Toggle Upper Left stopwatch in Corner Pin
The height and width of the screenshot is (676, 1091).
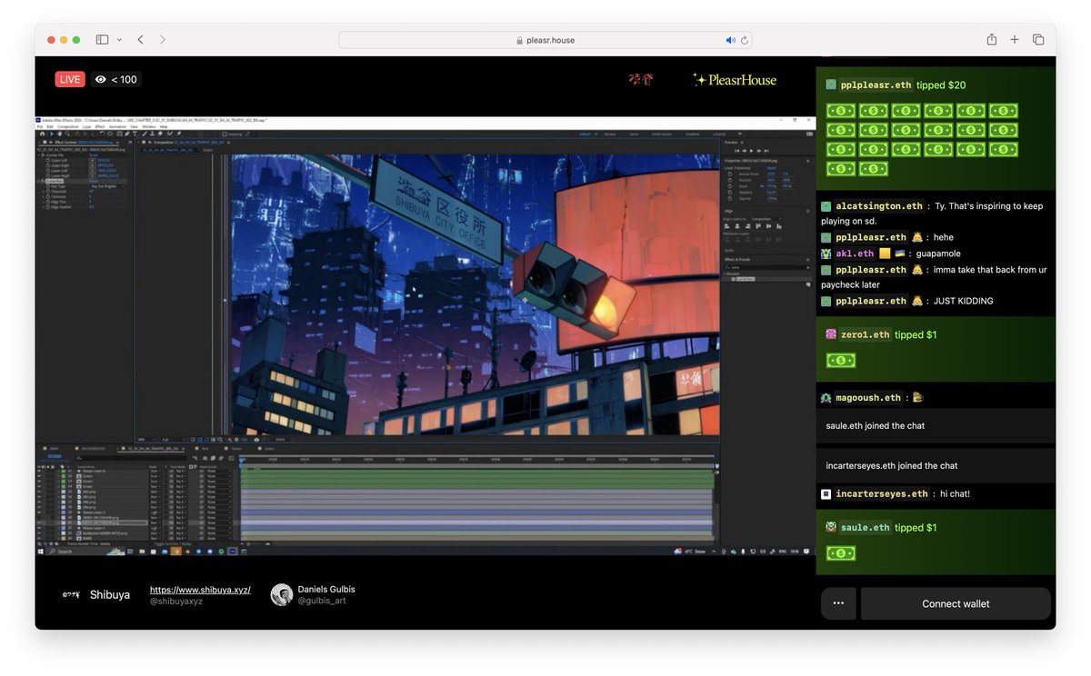pyautogui.click(x=48, y=160)
